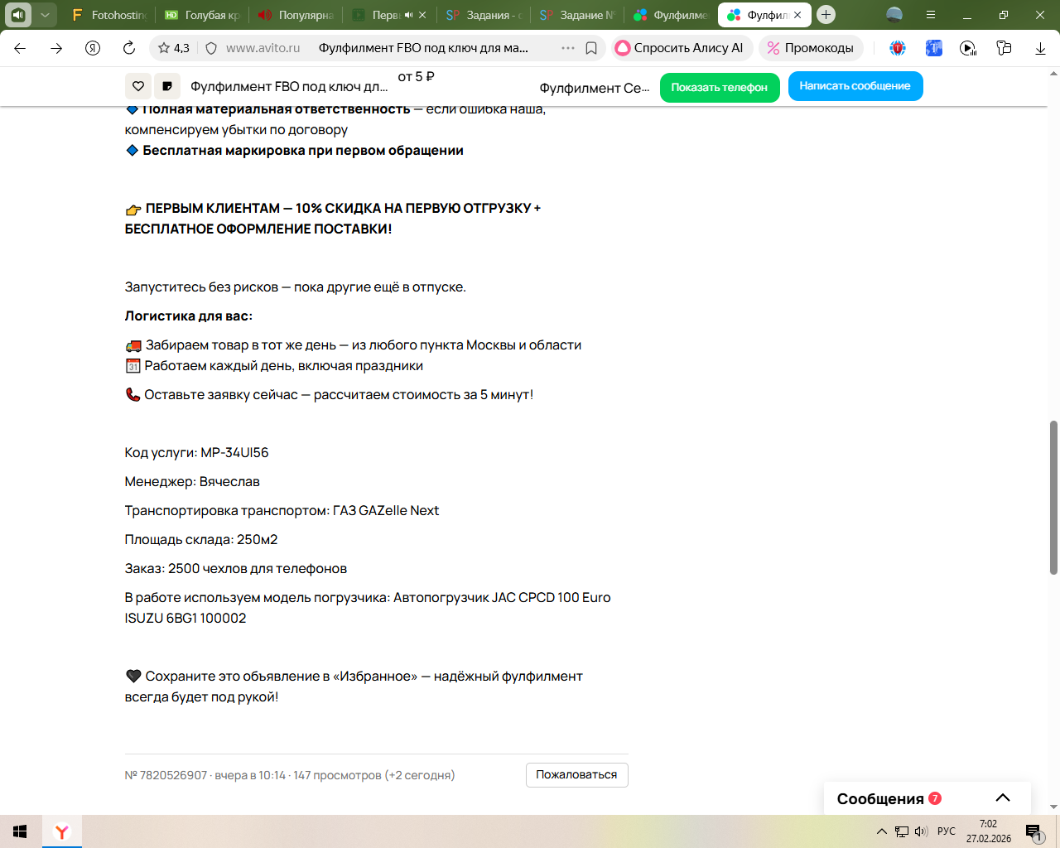This screenshot has width=1060, height=848.
Task: Show hidden system tray icons
Action: pos(881,831)
